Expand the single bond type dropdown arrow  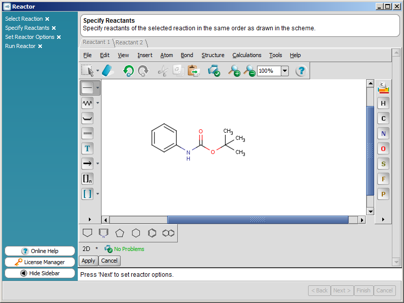(97, 88)
